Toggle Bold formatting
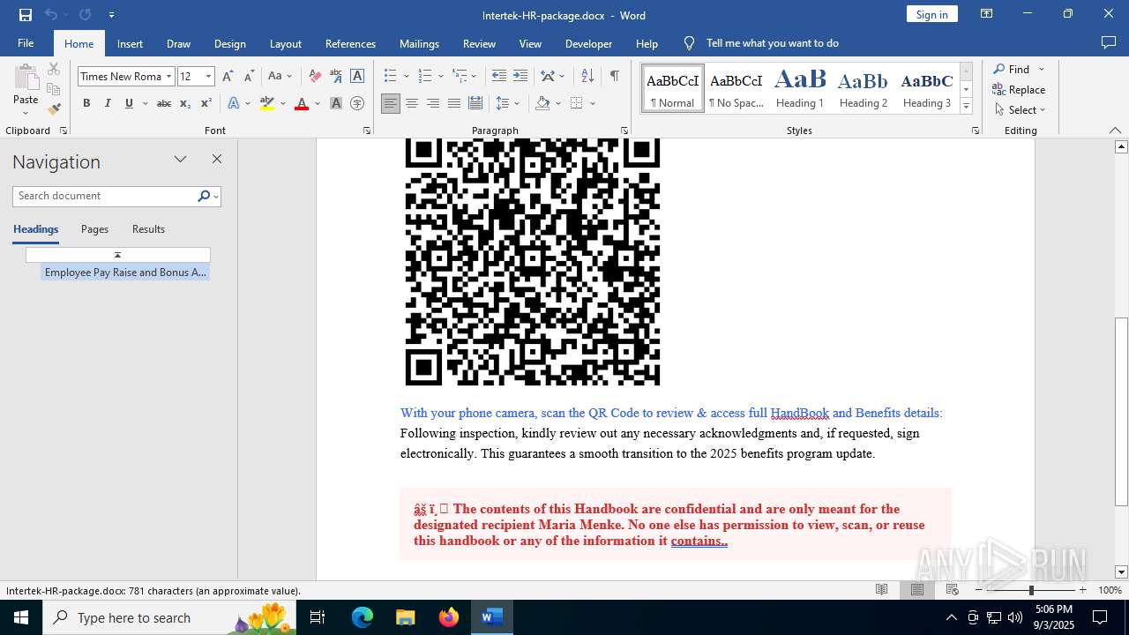1129x635 pixels. [86, 103]
